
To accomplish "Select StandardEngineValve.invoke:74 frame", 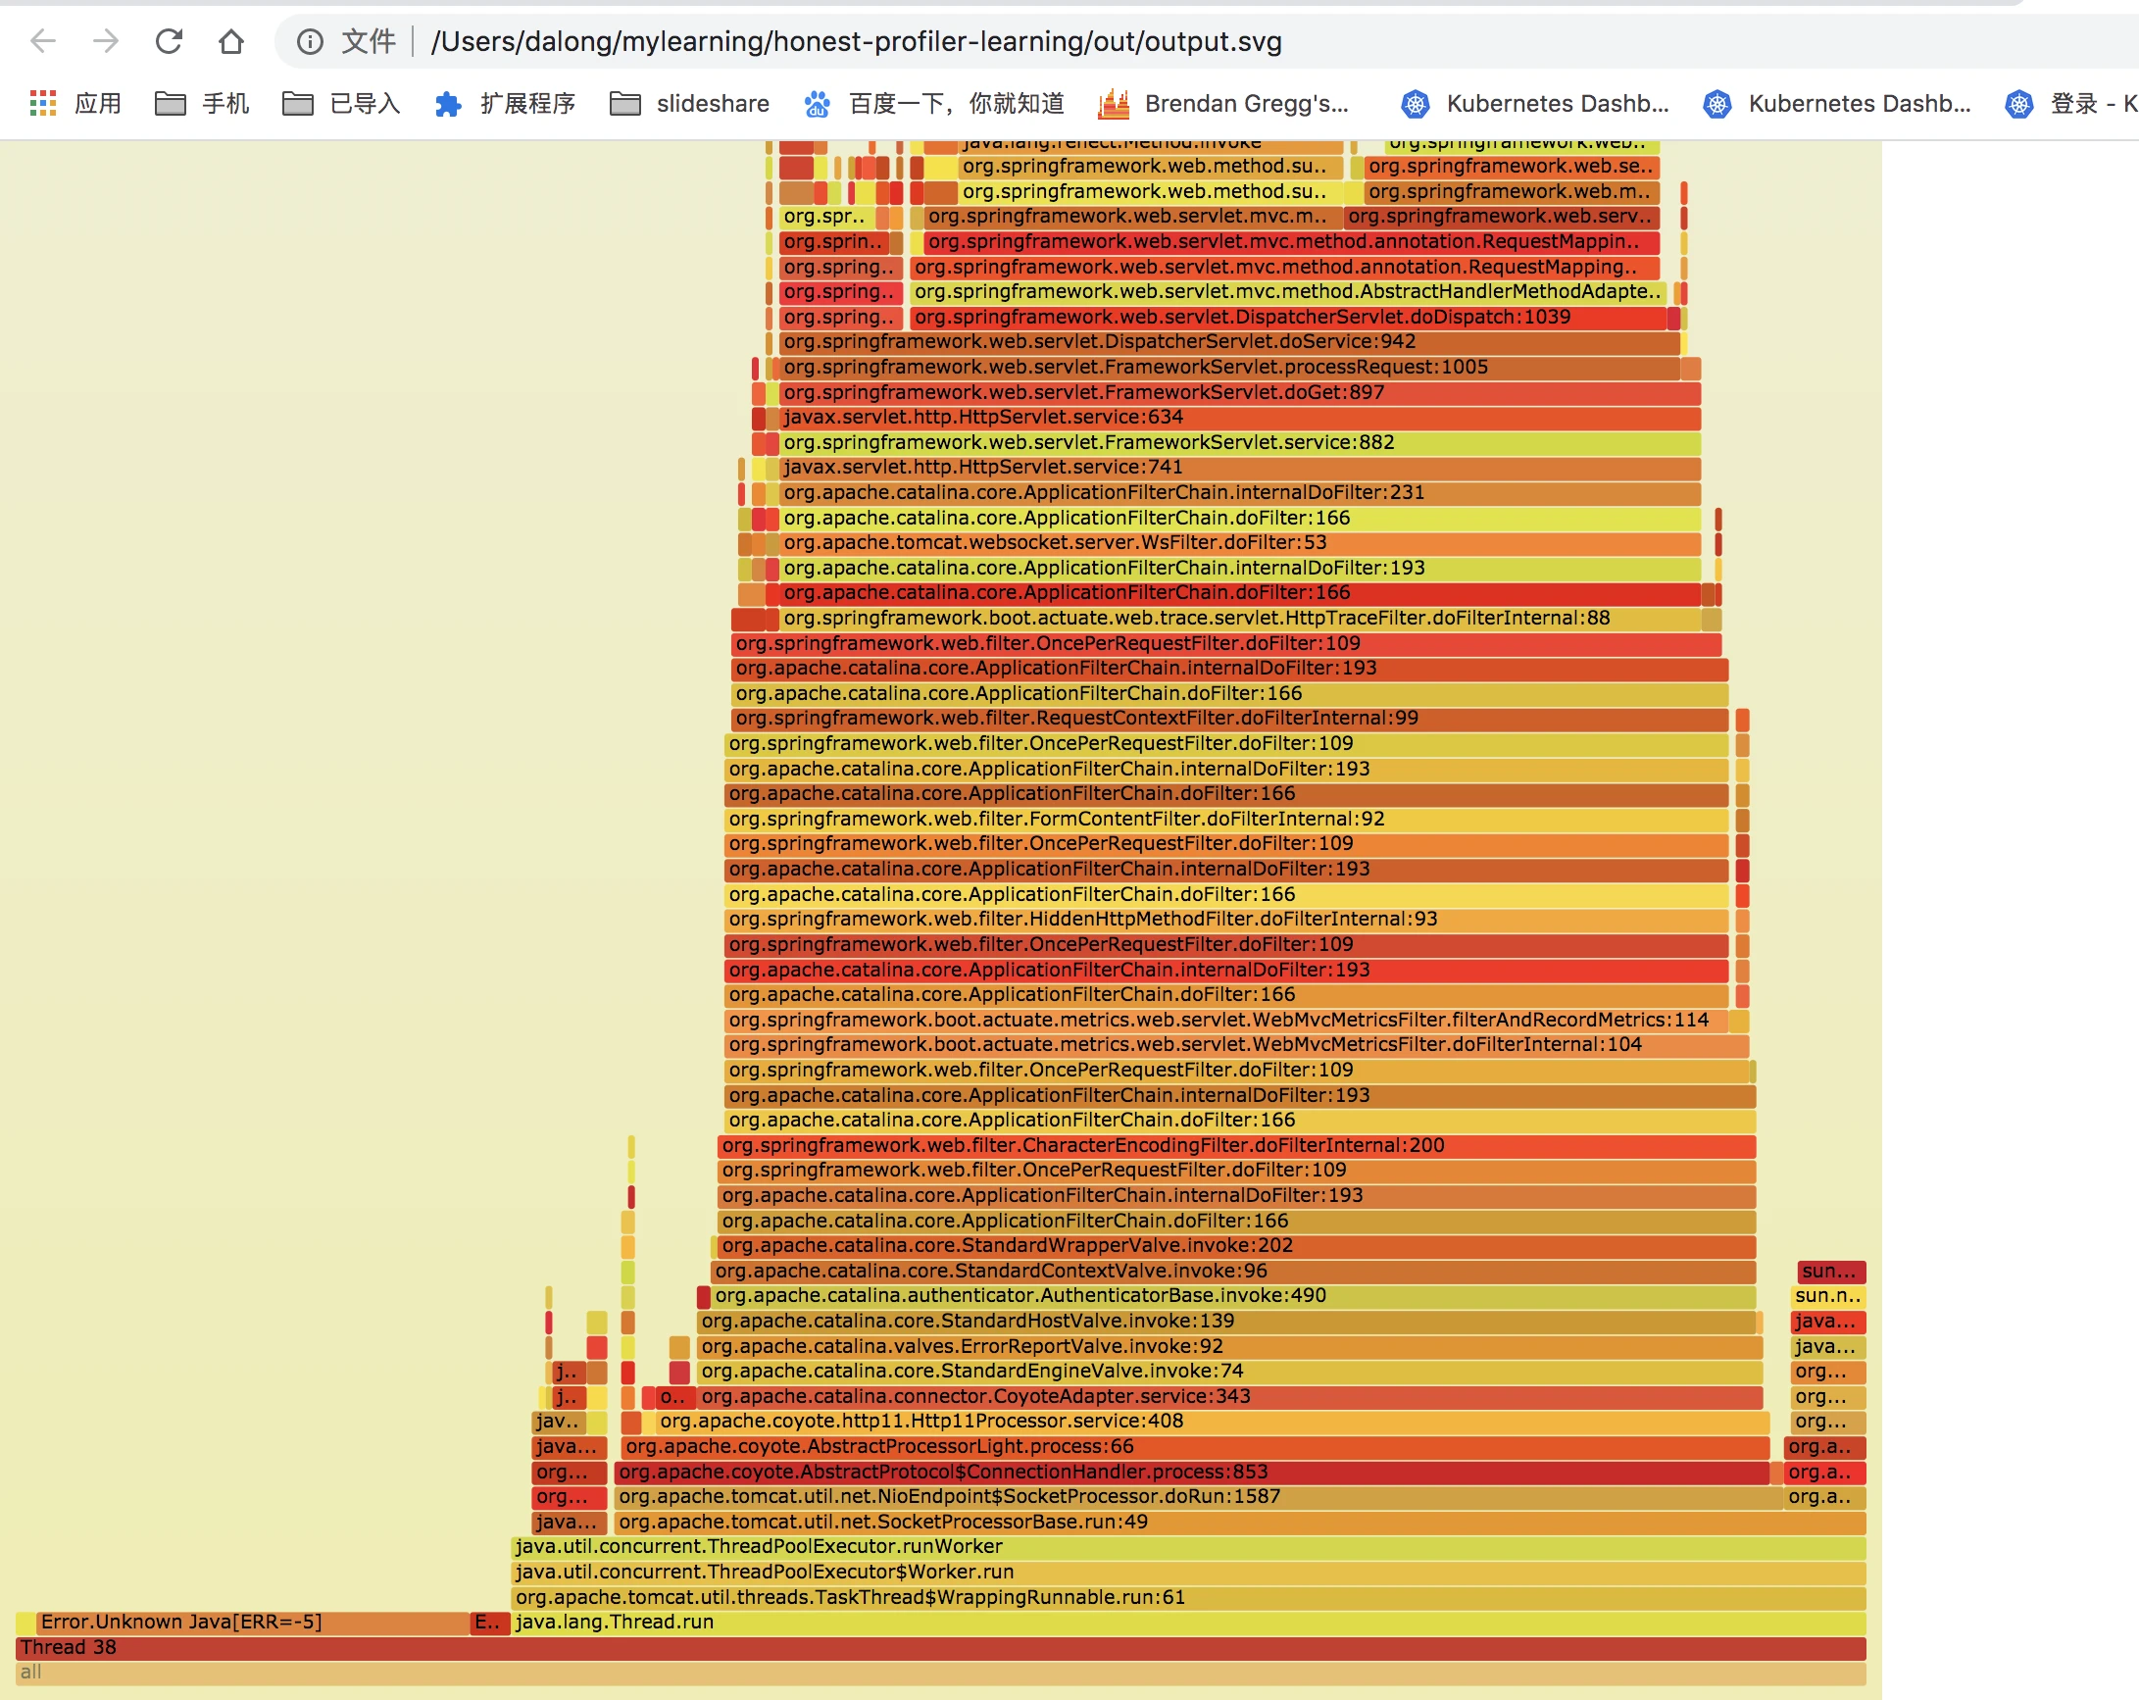I will [x=1229, y=1372].
